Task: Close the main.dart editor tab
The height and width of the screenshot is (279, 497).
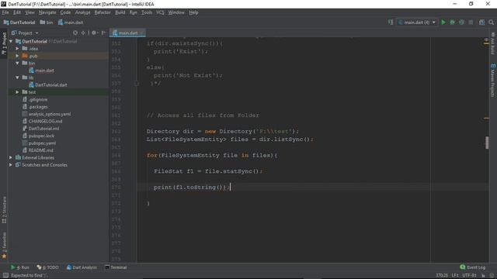Action: click(141, 33)
